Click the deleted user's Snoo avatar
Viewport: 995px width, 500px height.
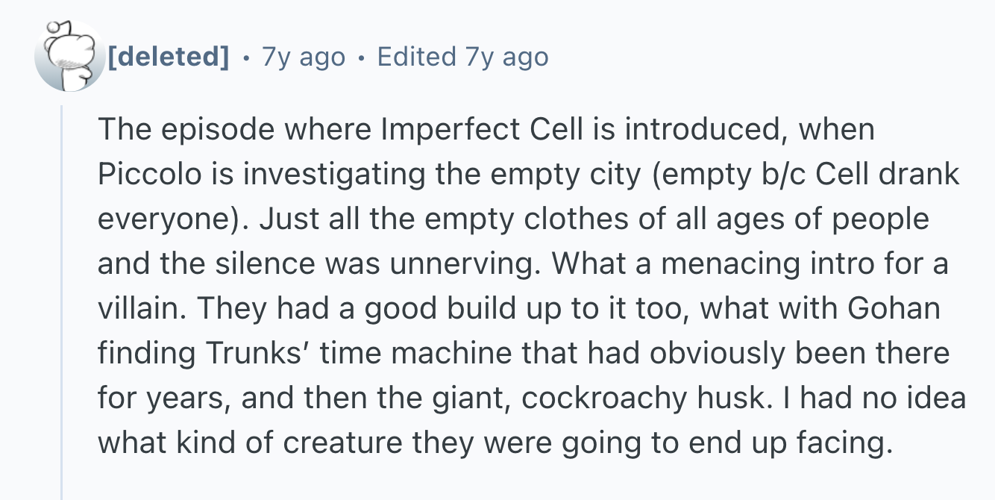[69, 57]
